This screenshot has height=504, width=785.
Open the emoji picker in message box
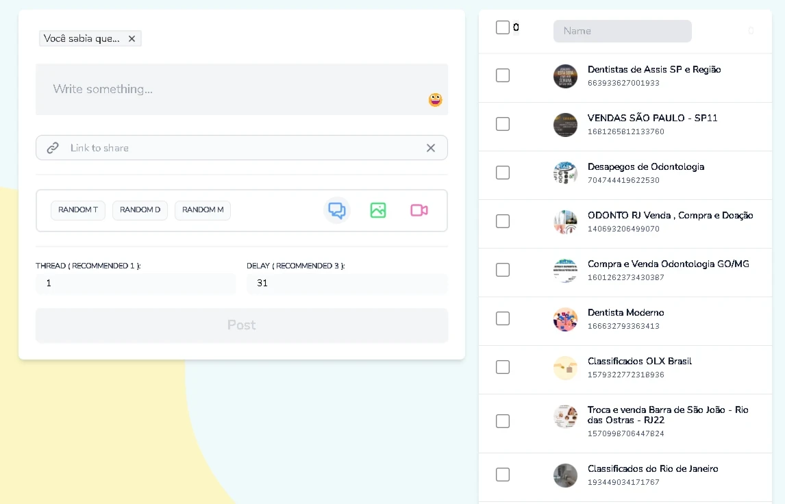(x=435, y=100)
